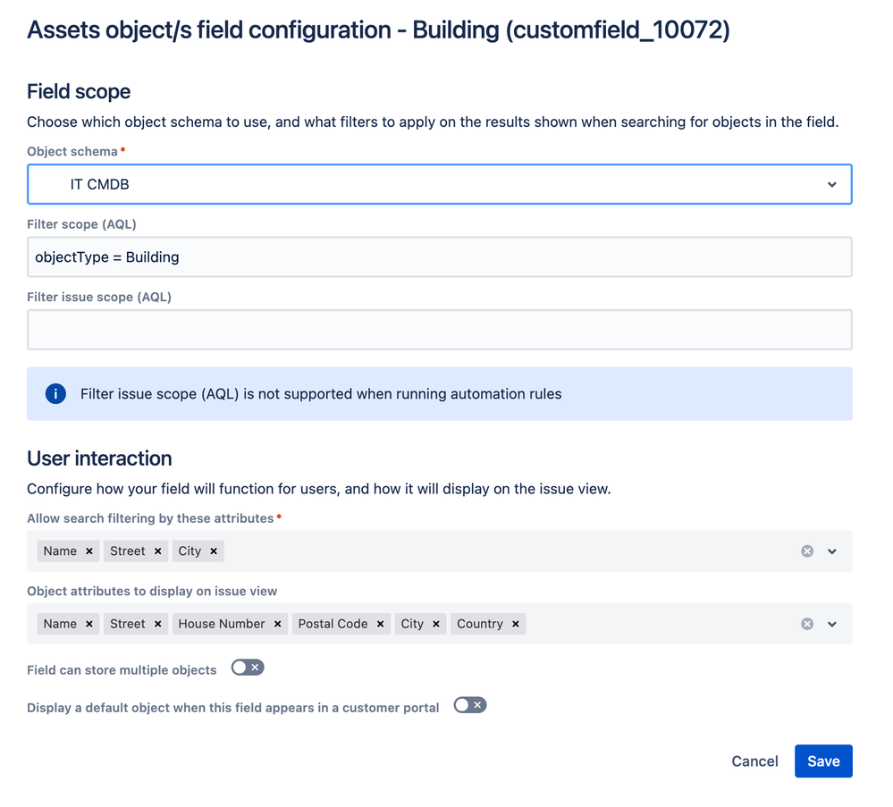Expand search filtering attributes dropdown chevron

coord(832,551)
